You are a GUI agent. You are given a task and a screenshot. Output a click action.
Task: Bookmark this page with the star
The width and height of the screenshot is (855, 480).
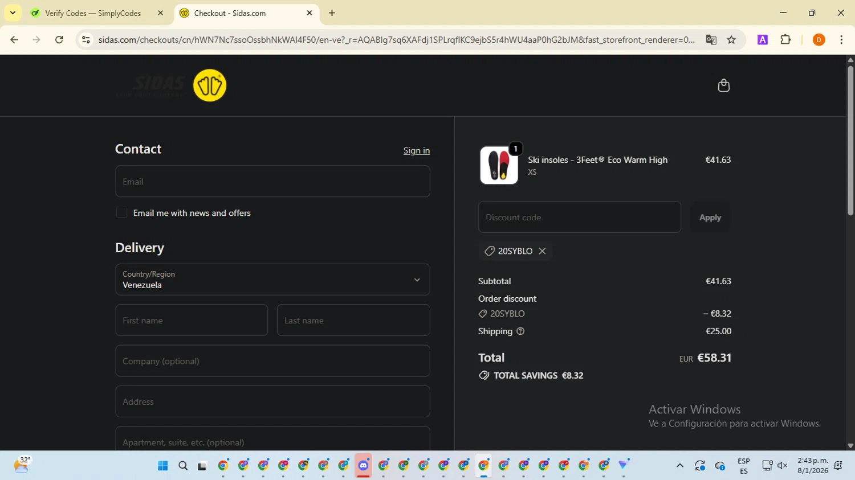pyautogui.click(x=731, y=40)
